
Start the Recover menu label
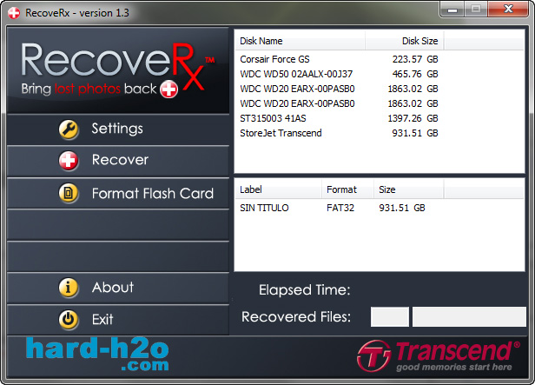click(120, 160)
